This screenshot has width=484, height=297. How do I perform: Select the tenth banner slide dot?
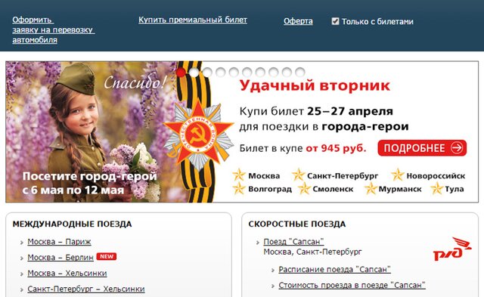click(x=300, y=73)
